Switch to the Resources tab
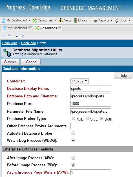Viewport: 133px width, 177px height. tap(48, 28)
